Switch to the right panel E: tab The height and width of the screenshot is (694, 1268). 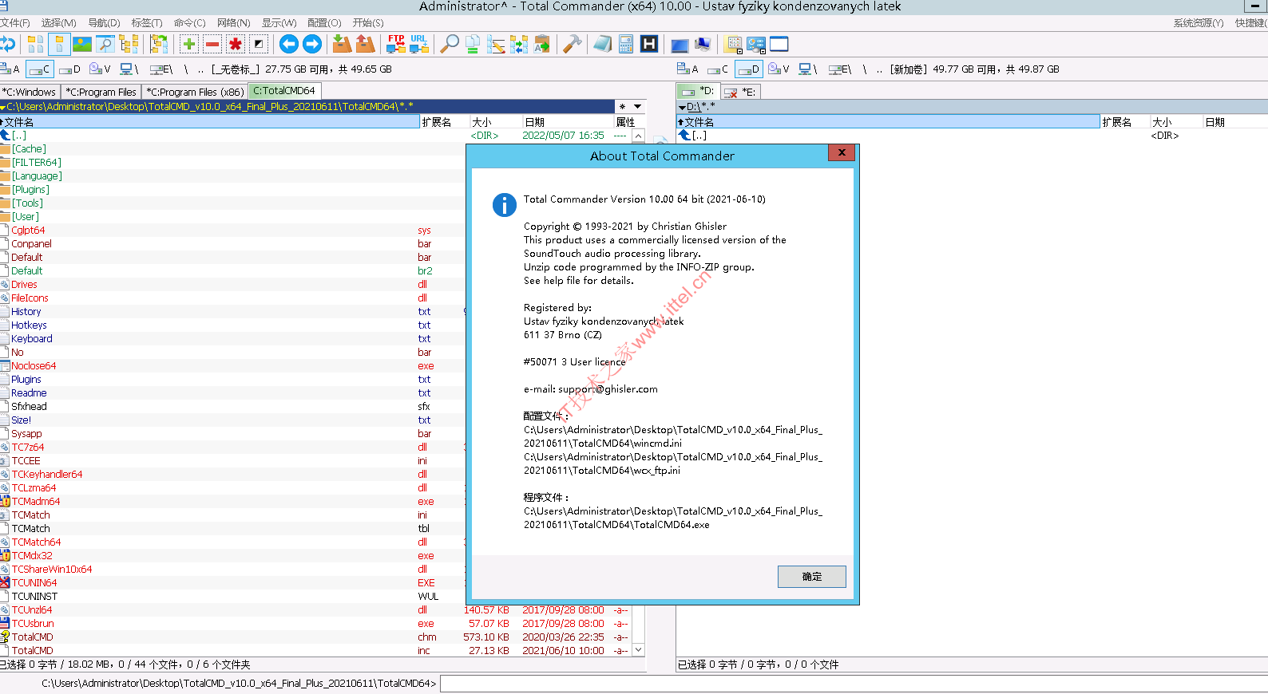(740, 92)
